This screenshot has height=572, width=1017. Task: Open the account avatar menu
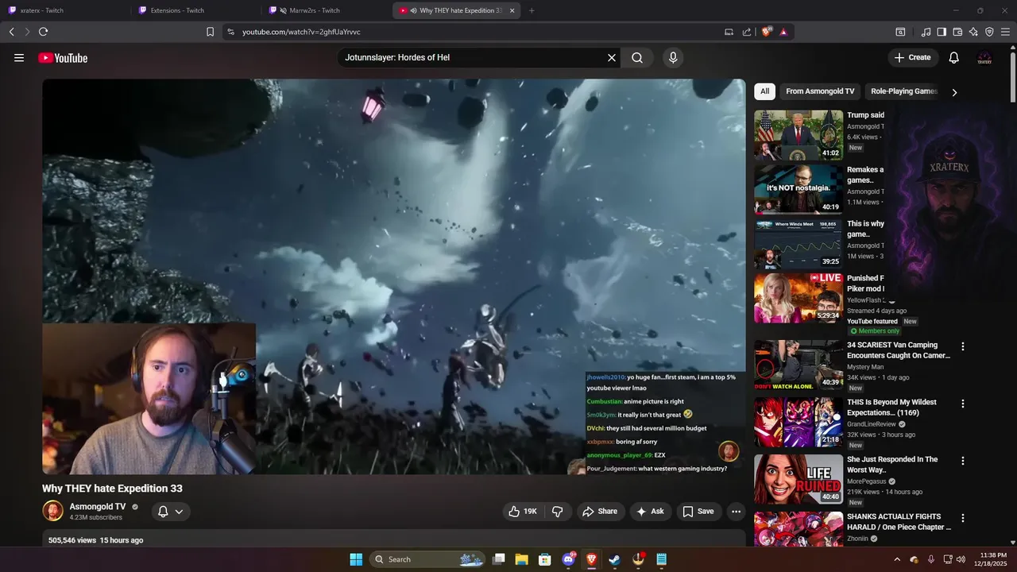984,57
